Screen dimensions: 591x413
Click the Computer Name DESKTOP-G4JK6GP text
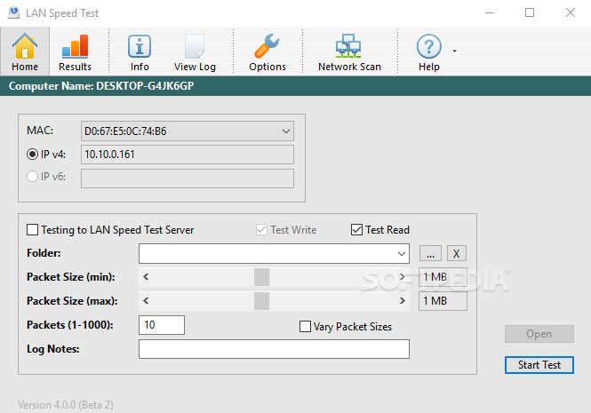101,86
